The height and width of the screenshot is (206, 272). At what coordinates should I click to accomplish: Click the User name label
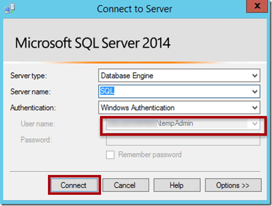(x=38, y=124)
